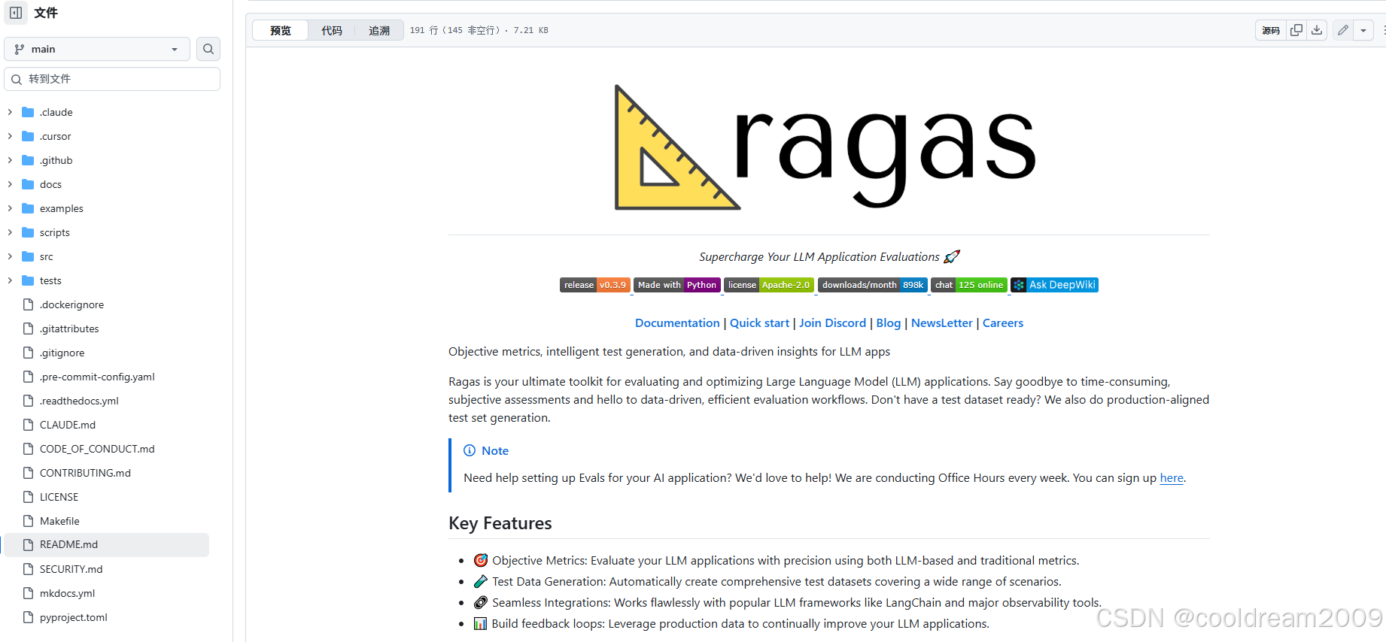1386x642 pixels.
Task: Click the ragas logo image
Action: [825, 147]
